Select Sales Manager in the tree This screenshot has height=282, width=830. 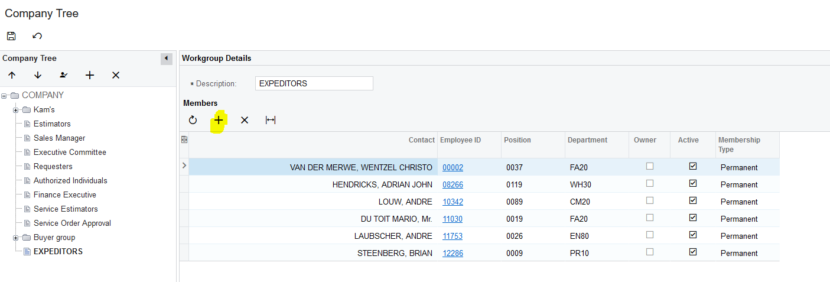(59, 138)
